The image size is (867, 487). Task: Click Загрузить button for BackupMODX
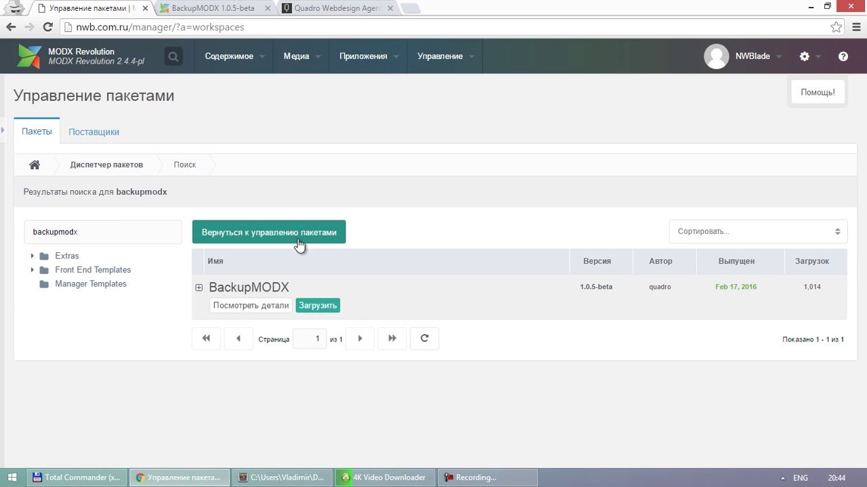pyautogui.click(x=318, y=306)
